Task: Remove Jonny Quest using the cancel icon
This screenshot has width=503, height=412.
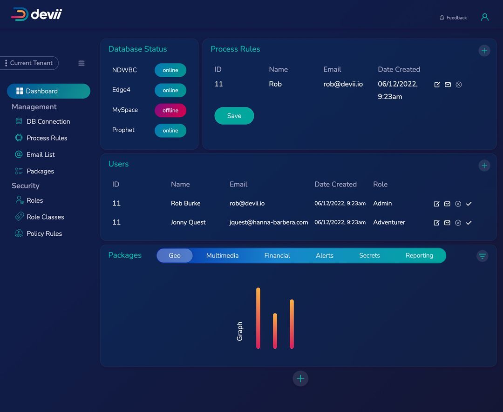Action: [458, 223]
